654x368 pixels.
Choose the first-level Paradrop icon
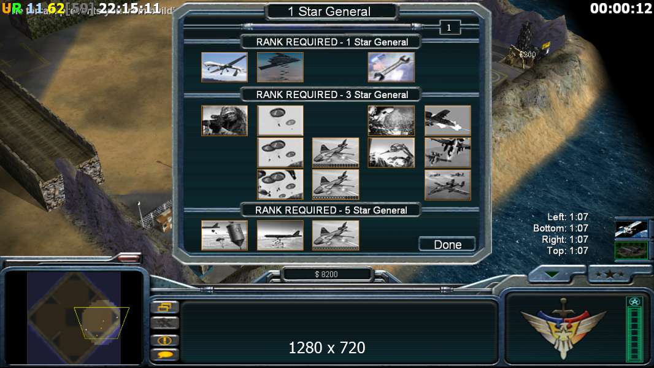[280, 120]
